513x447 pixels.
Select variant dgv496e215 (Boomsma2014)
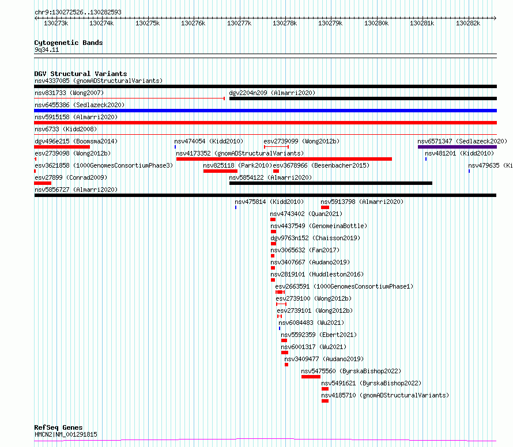[x=76, y=141]
